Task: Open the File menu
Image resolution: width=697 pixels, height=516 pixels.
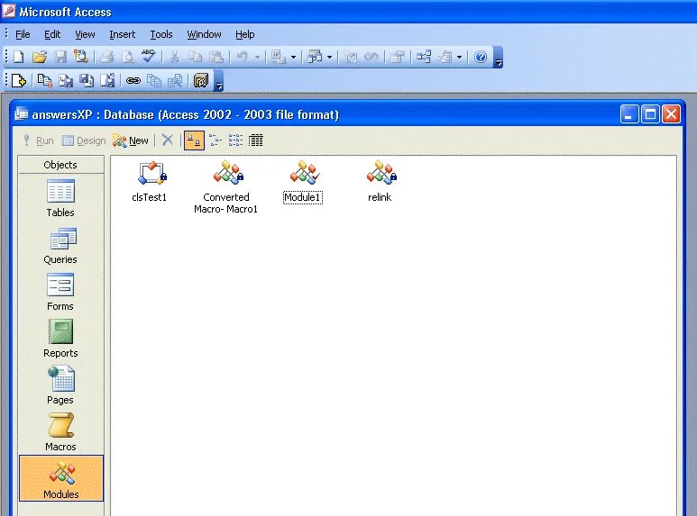Action: (x=23, y=34)
